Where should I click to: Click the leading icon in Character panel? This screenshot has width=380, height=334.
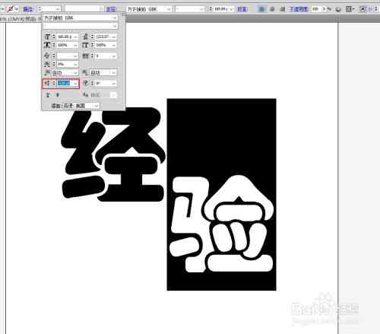pyautogui.click(x=86, y=37)
